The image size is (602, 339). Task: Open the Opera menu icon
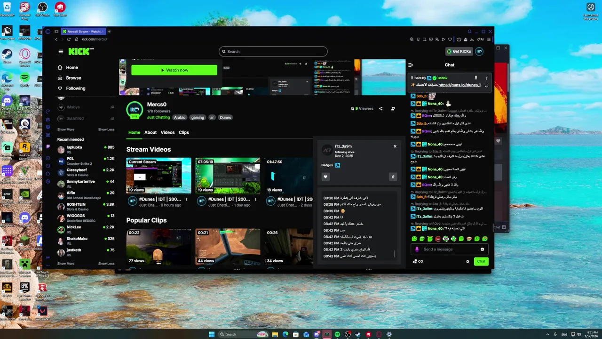(x=48, y=32)
